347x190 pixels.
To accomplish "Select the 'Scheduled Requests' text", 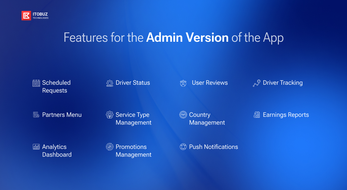I will pyautogui.click(x=57, y=86).
